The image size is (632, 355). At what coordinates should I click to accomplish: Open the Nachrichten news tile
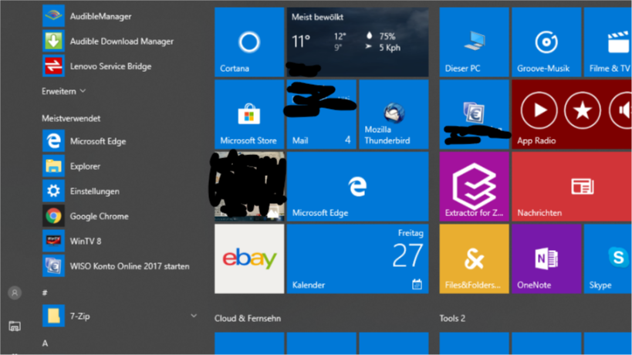click(572, 187)
